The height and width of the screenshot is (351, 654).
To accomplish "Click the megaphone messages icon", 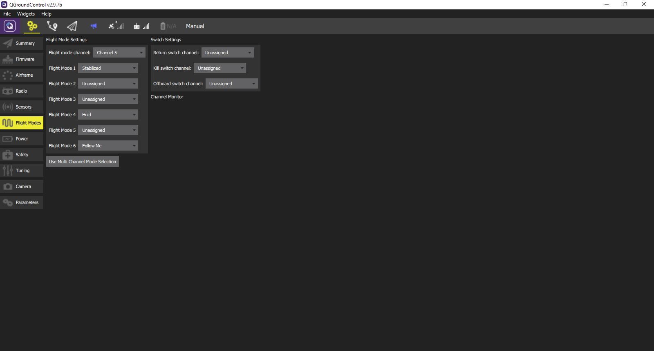I will pyautogui.click(x=94, y=26).
